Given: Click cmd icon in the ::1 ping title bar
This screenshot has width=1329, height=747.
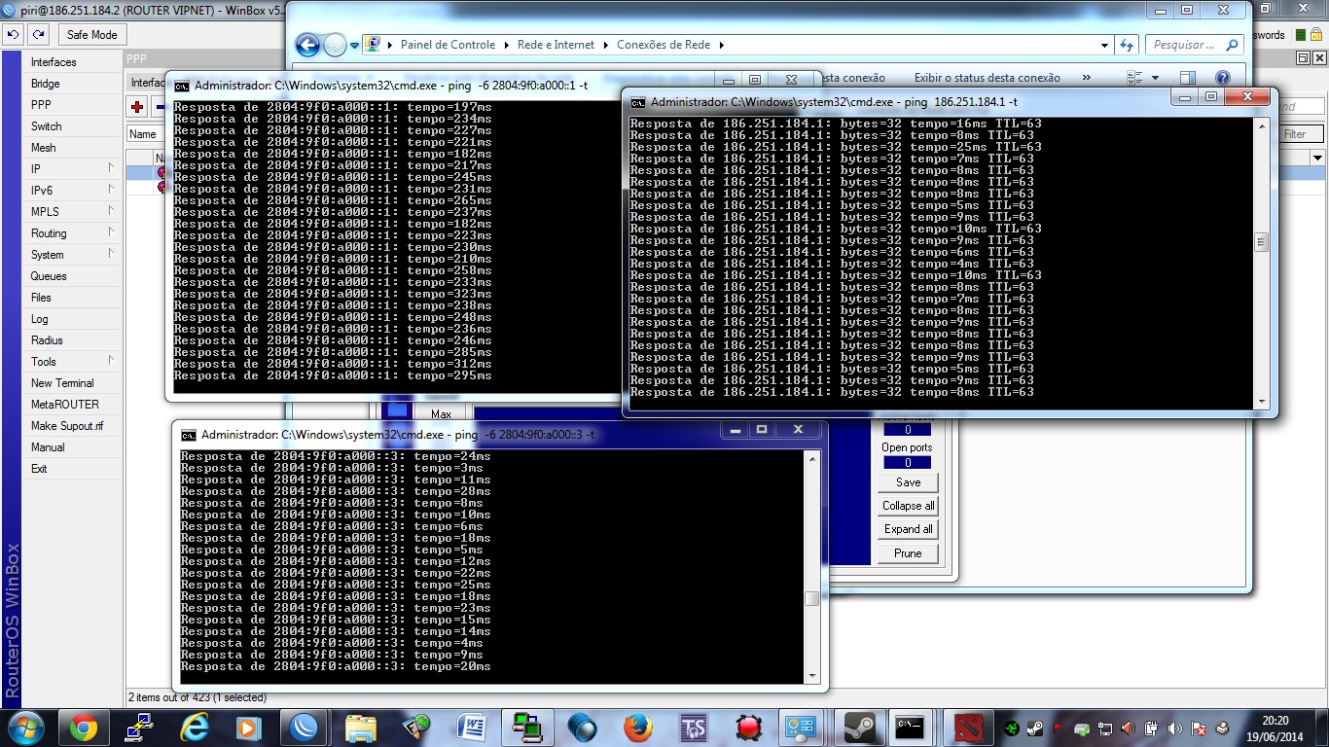Looking at the screenshot, I should (x=182, y=86).
